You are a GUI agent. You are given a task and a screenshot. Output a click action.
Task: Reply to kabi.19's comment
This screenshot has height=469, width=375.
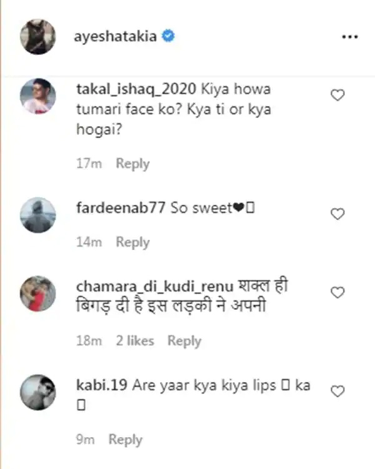pos(125,440)
